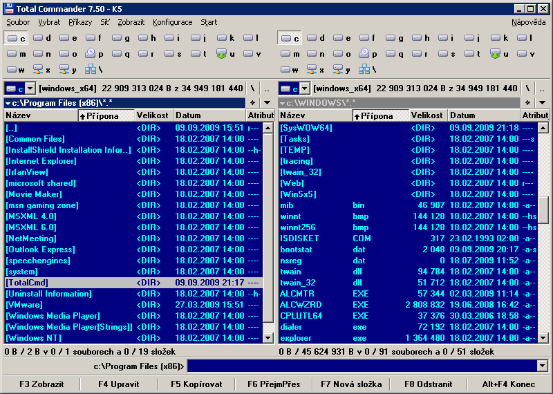The height and width of the screenshot is (394, 553).
Task: Click Alt+F4 Konec button
Action: (509, 384)
